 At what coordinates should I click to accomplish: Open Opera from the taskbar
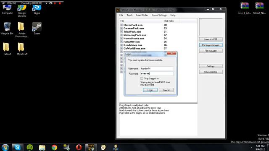79,147
